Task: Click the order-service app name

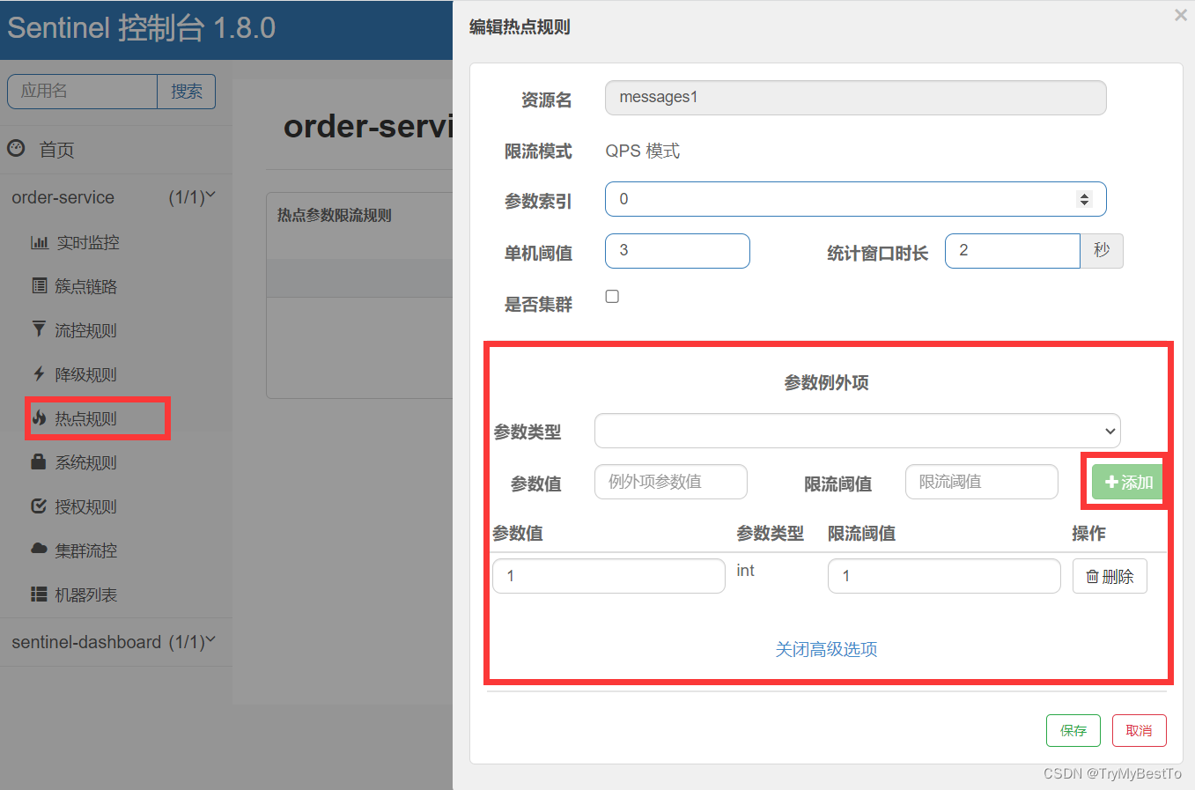Action: click(x=63, y=197)
